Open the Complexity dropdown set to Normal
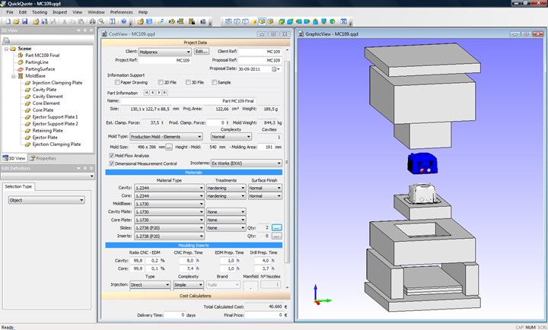The image size is (548, 330). (231, 137)
